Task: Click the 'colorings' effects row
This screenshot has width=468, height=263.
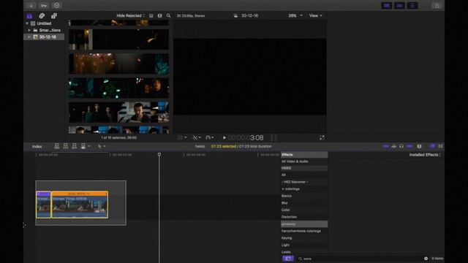Action: tap(304, 189)
